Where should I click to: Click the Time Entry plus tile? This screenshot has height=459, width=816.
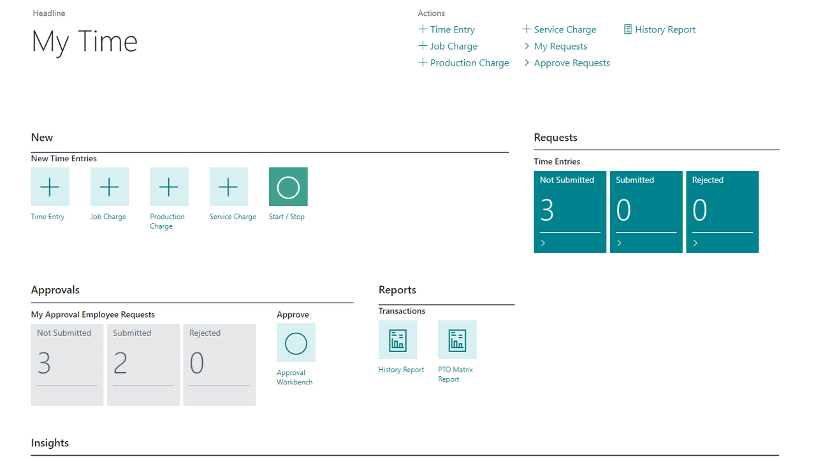coord(50,187)
